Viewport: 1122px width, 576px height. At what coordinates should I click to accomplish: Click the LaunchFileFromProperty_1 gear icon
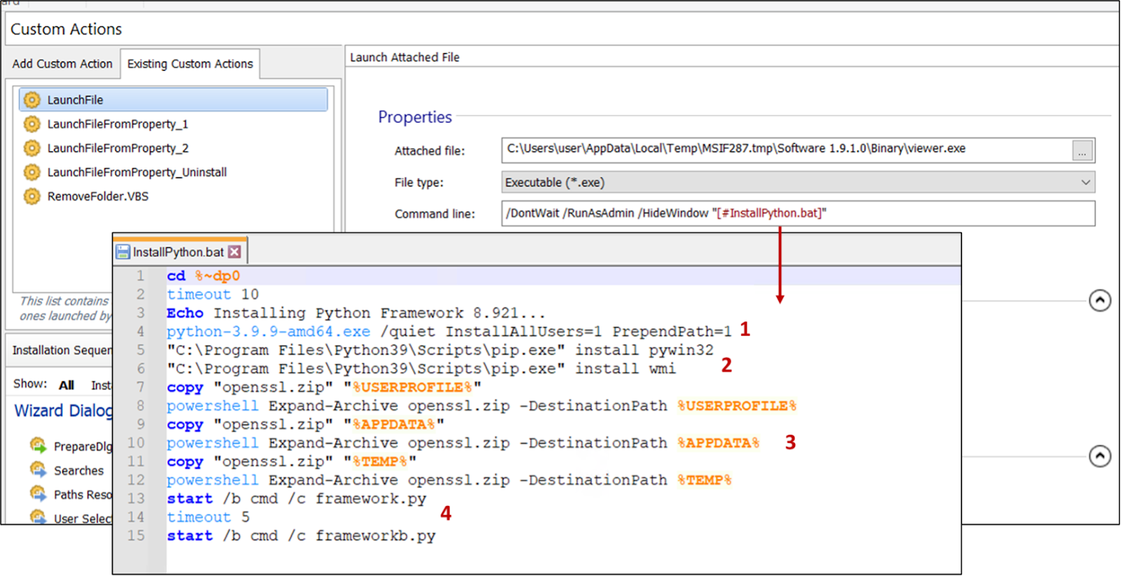[x=32, y=124]
